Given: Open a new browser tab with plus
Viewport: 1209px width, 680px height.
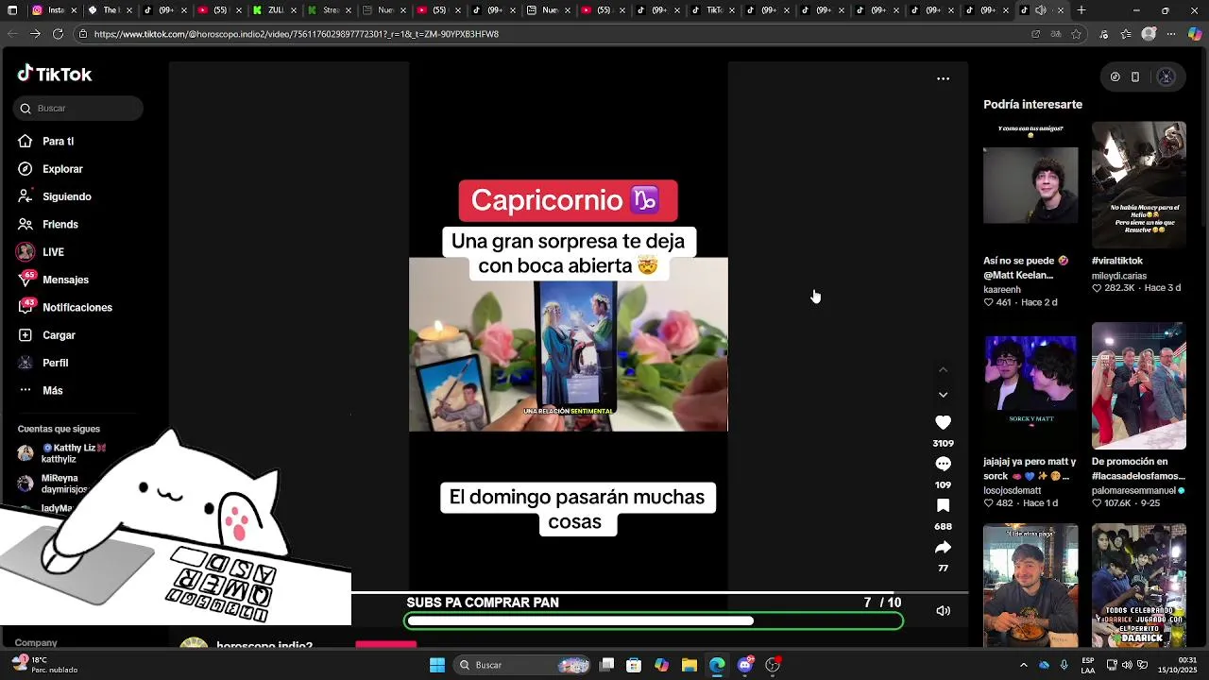Looking at the screenshot, I should [1081, 10].
